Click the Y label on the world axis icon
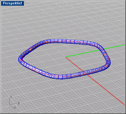Image resolution: width=126 pixels, height=114 pixels. [x=18, y=103]
